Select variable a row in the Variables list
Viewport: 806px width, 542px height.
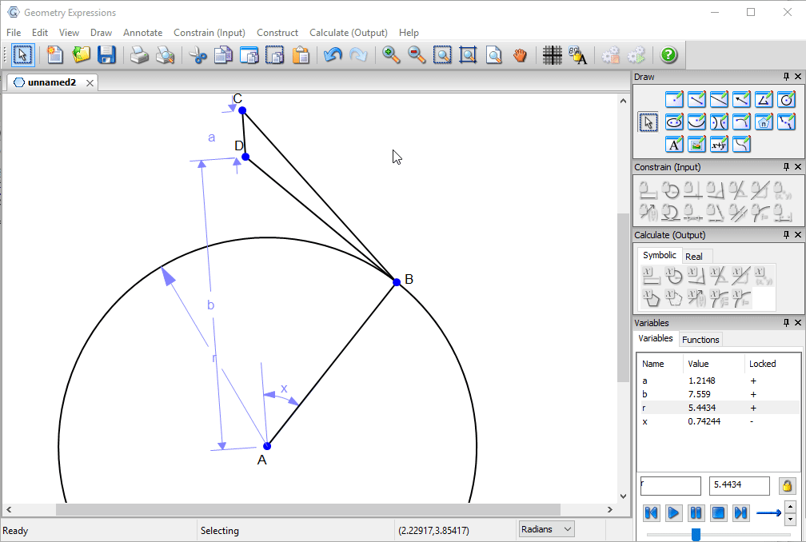coord(718,381)
